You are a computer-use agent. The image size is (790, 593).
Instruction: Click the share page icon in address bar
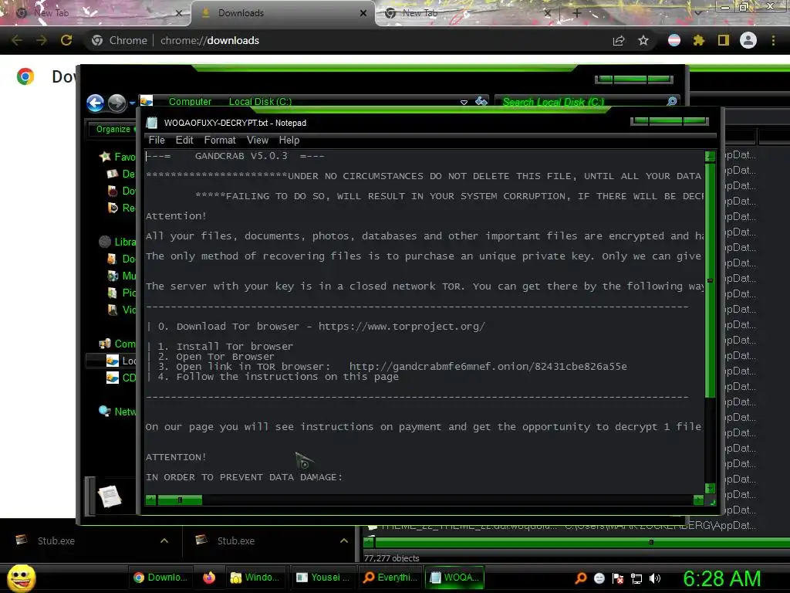(619, 40)
